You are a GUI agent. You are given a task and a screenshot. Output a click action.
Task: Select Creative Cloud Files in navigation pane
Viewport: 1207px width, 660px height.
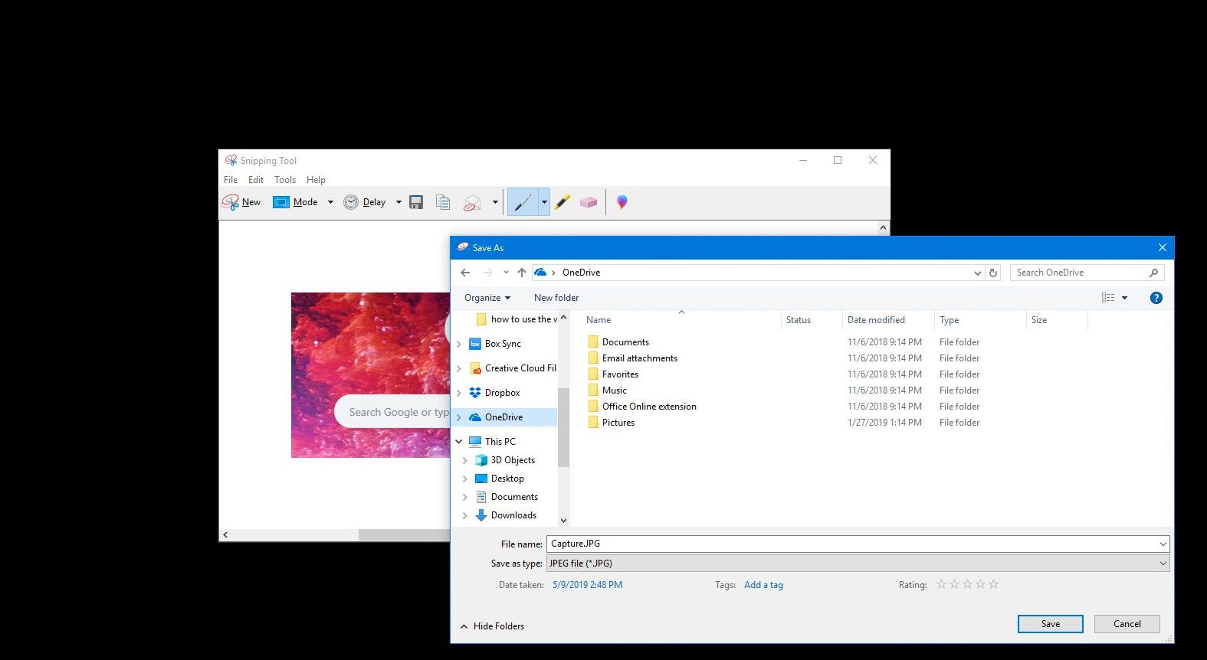[512, 368]
